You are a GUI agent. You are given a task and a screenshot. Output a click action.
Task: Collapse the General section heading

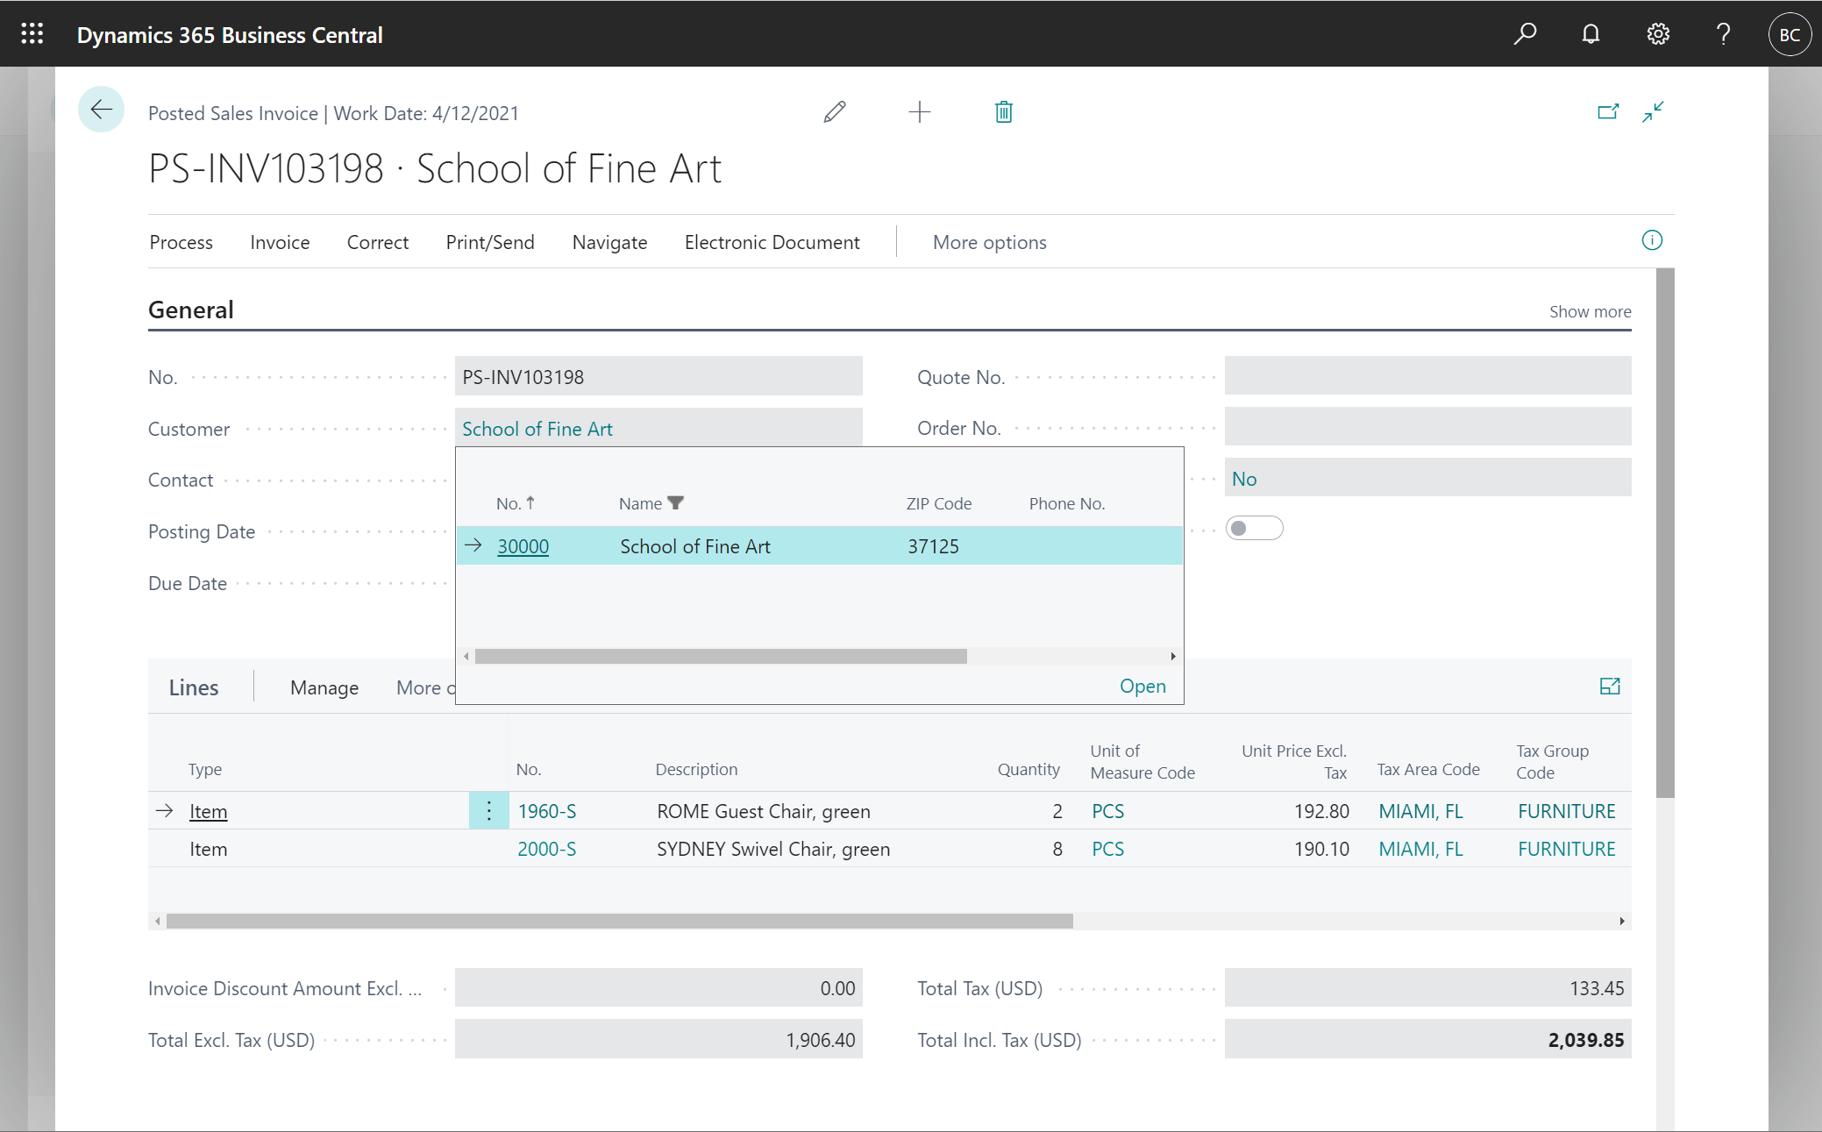(191, 310)
